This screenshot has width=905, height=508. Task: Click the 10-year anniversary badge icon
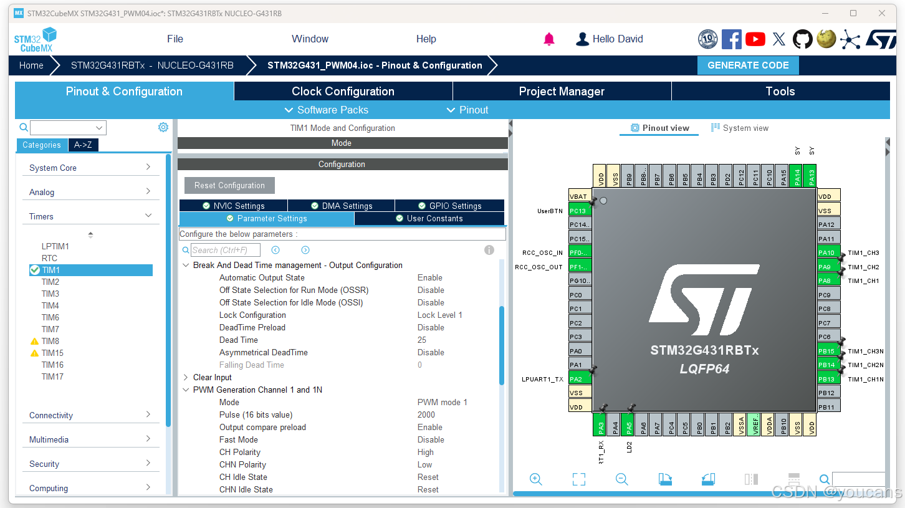(708, 39)
